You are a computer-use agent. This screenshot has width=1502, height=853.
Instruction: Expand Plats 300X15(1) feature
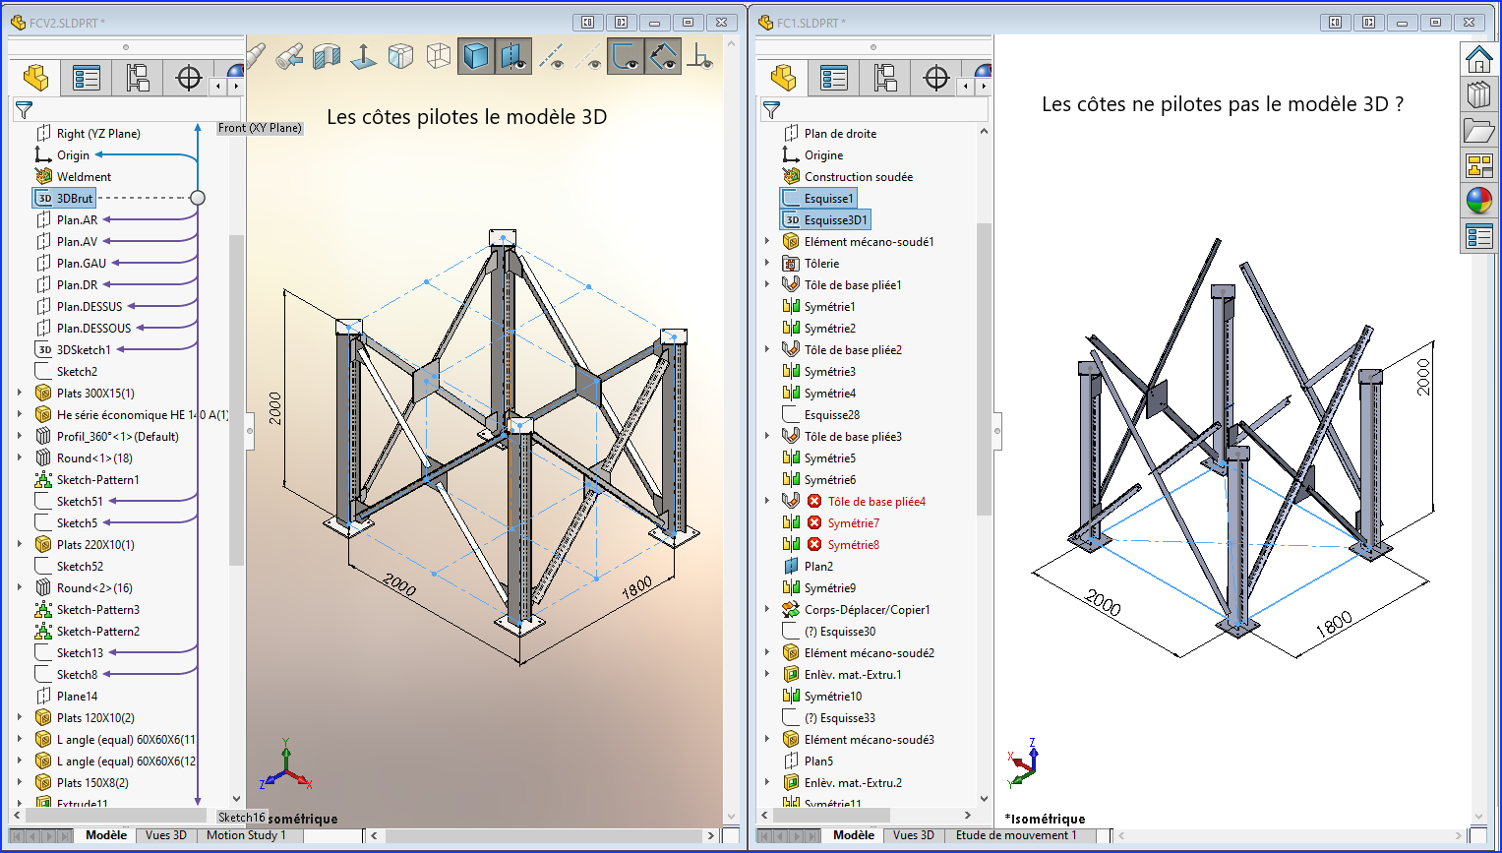pos(20,393)
